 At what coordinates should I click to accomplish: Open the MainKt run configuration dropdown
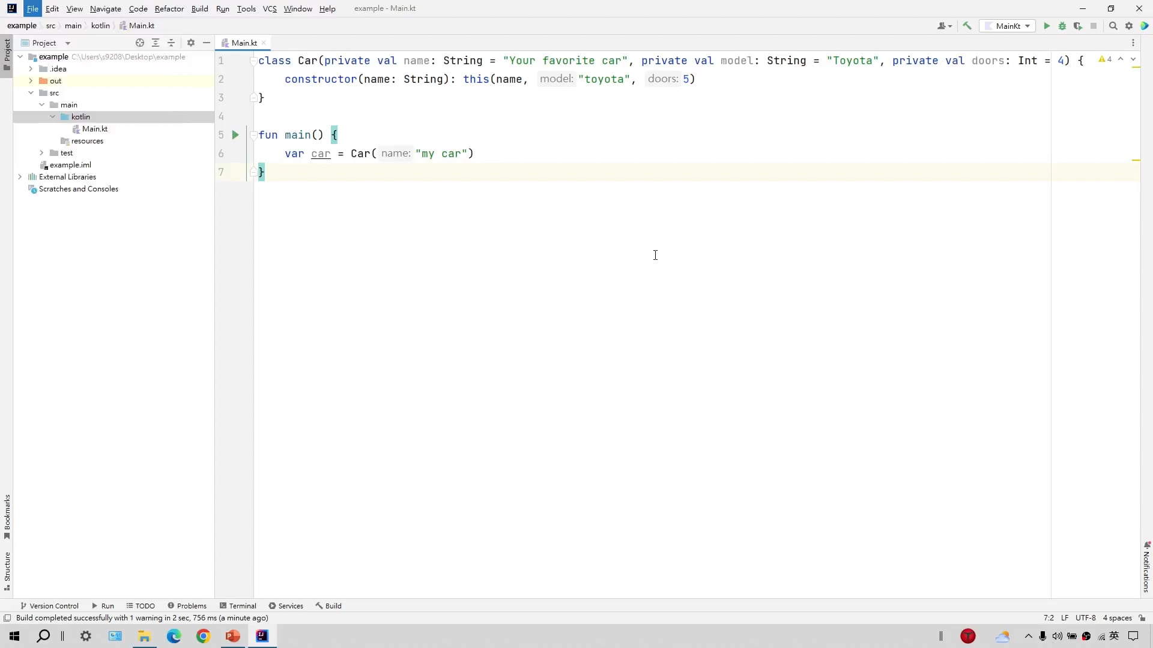tap(1009, 26)
